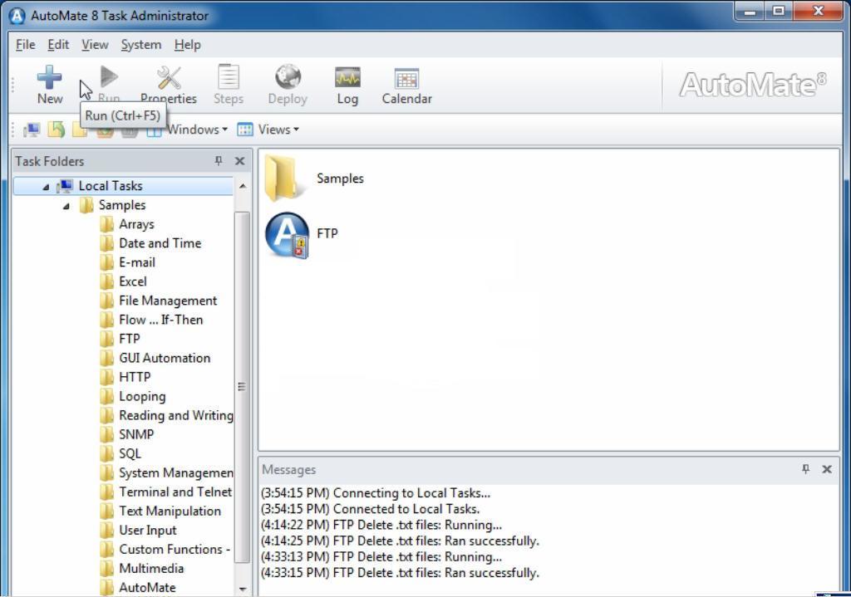851x597 pixels.
Task: Open the System menu
Action: [140, 44]
